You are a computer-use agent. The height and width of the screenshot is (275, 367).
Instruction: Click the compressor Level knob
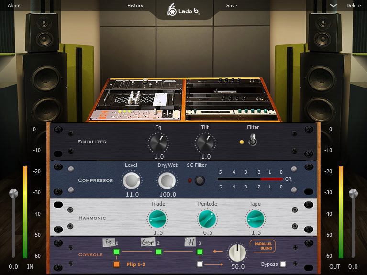132,180
